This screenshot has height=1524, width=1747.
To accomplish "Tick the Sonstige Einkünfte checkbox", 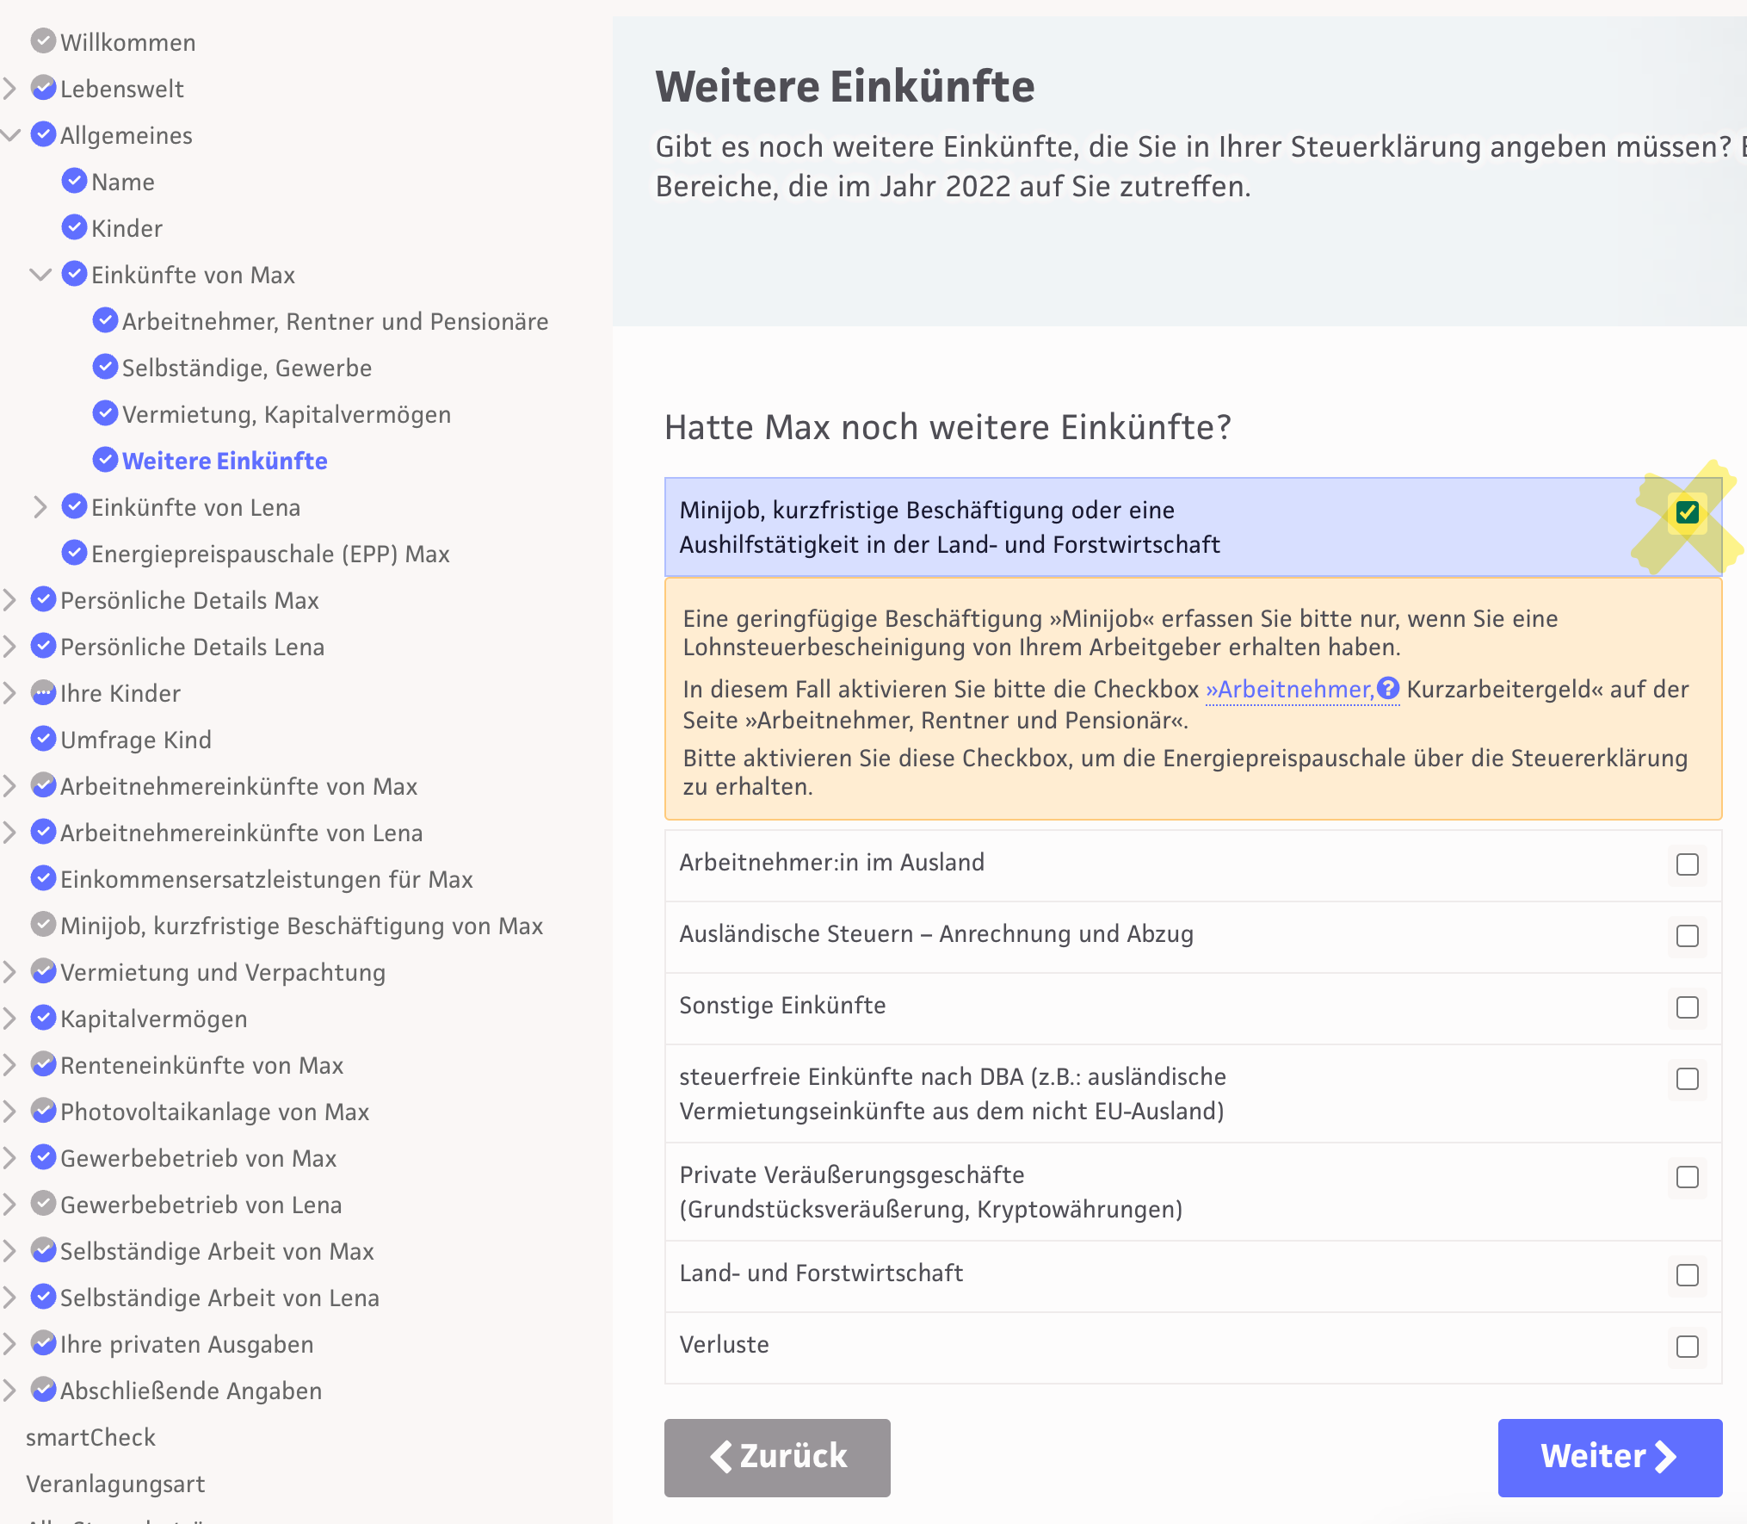I will [1687, 1007].
